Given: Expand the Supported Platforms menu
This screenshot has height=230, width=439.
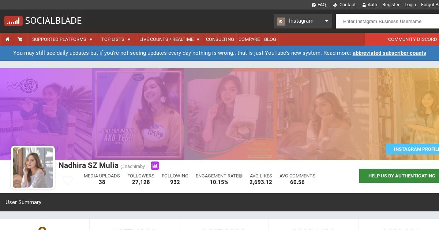Looking at the screenshot, I should [62, 39].
